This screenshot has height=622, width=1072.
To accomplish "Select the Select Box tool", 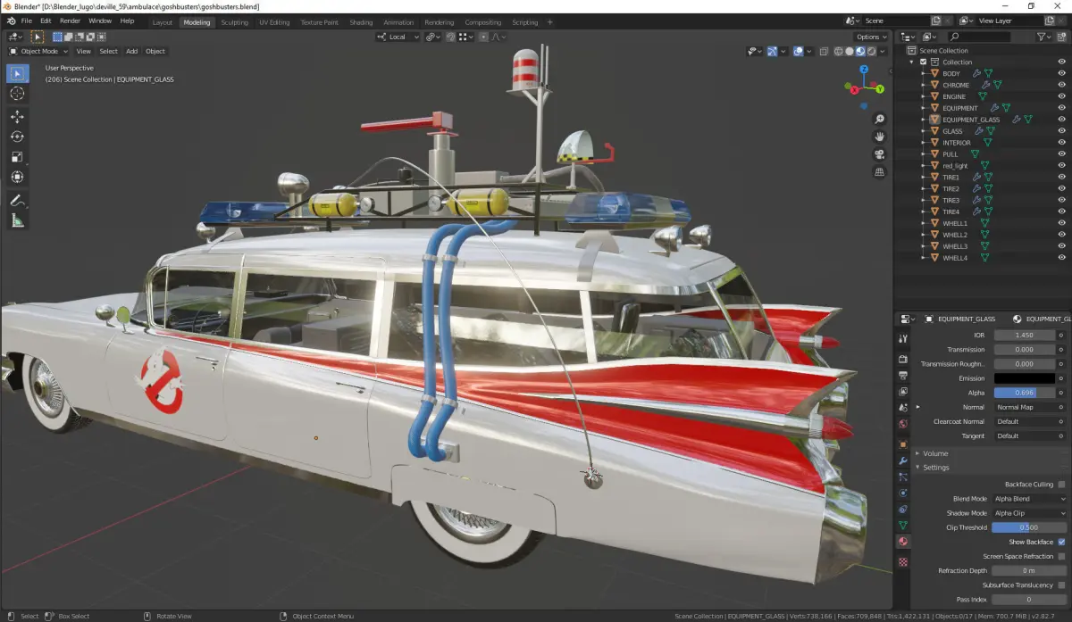I will [18, 73].
